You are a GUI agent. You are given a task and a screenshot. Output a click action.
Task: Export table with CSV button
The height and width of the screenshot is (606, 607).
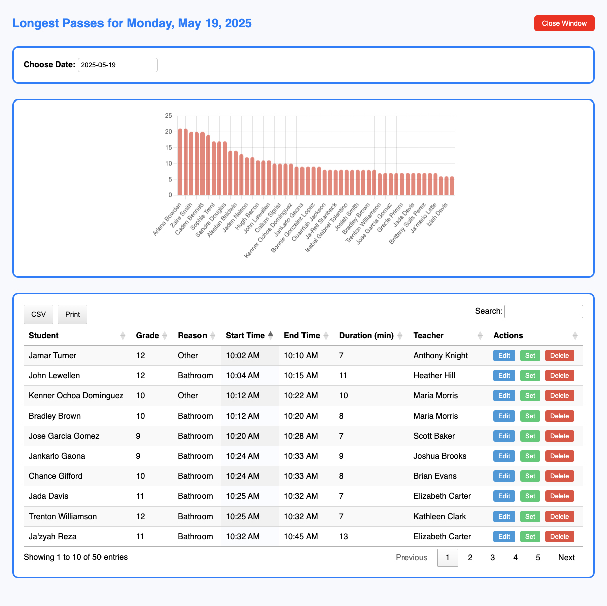pos(39,314)
